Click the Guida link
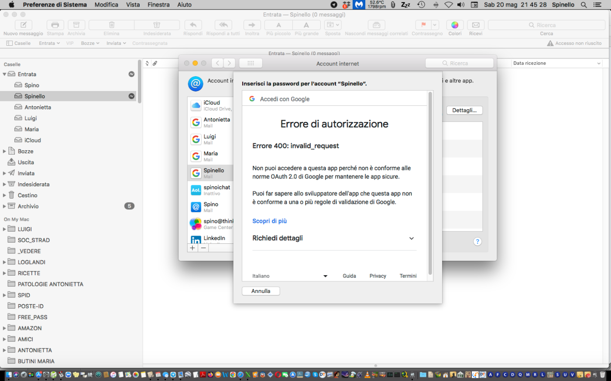The height and width of the screenshot is (381, 611). pyautogui.click(x=350, y=276)
